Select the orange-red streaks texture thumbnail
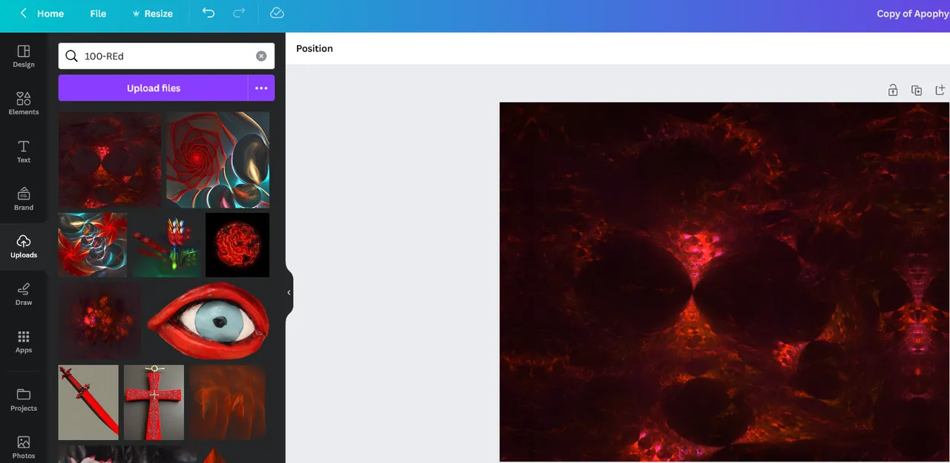The width and height of the screenshot is (950, 463). (x=227, y=402)
